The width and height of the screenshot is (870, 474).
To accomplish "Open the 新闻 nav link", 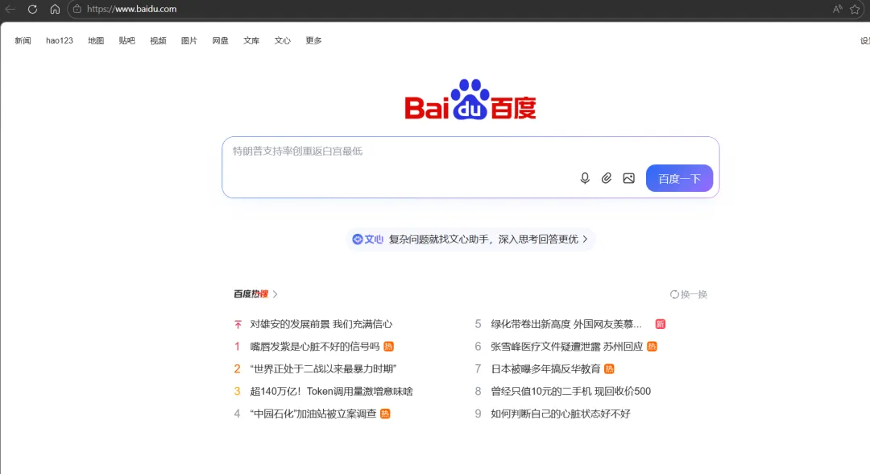I will click(23, 40).
